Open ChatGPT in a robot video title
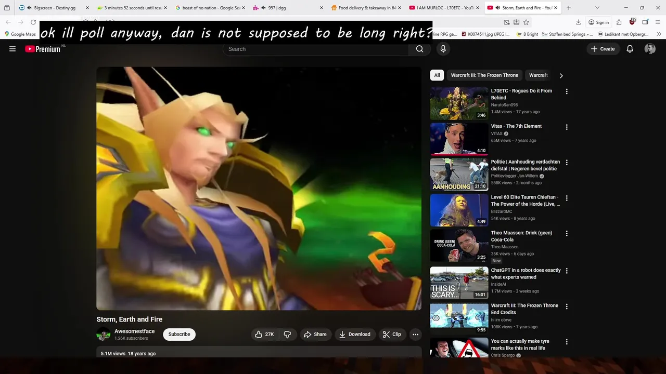Viewport: 666px width, 374px height. pyautogui.click(x=526, y=274)
